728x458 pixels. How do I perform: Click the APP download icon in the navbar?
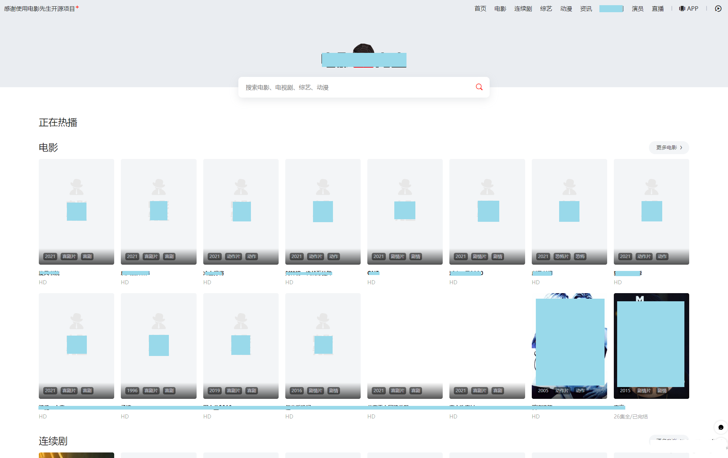point(682,8)
